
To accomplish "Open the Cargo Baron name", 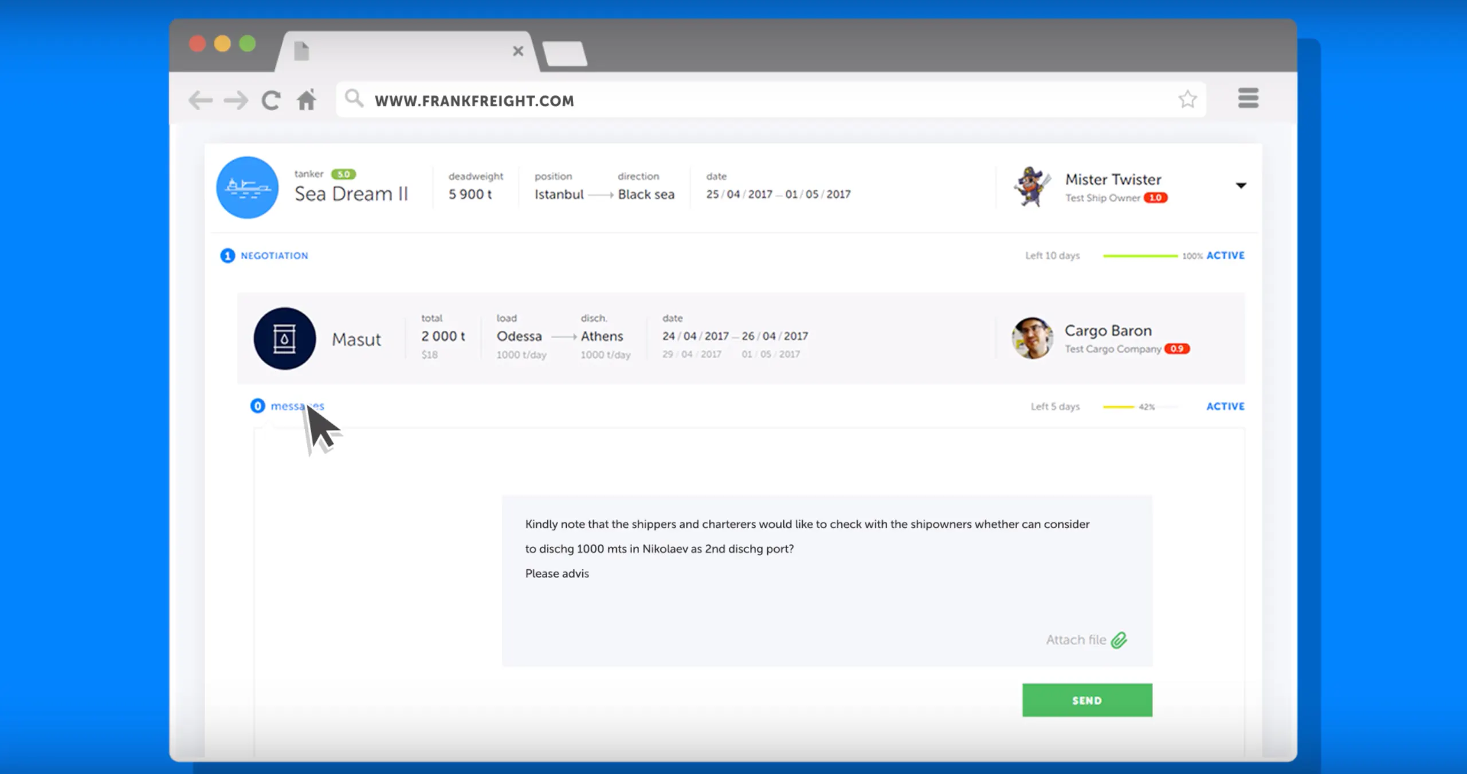I will [1108, 331].
